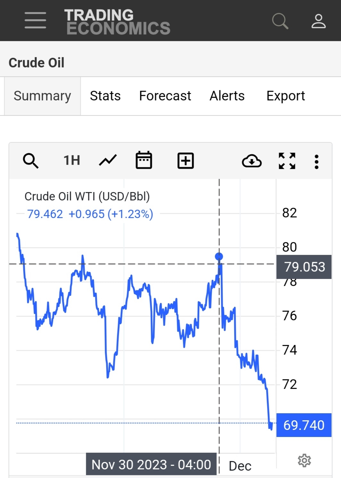Click the site search magnifier icon
Screen dimensions: 341x478
coord(280,21)
